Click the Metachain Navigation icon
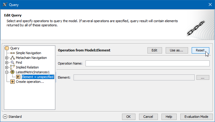215x122 pixels. pos(13,58)
